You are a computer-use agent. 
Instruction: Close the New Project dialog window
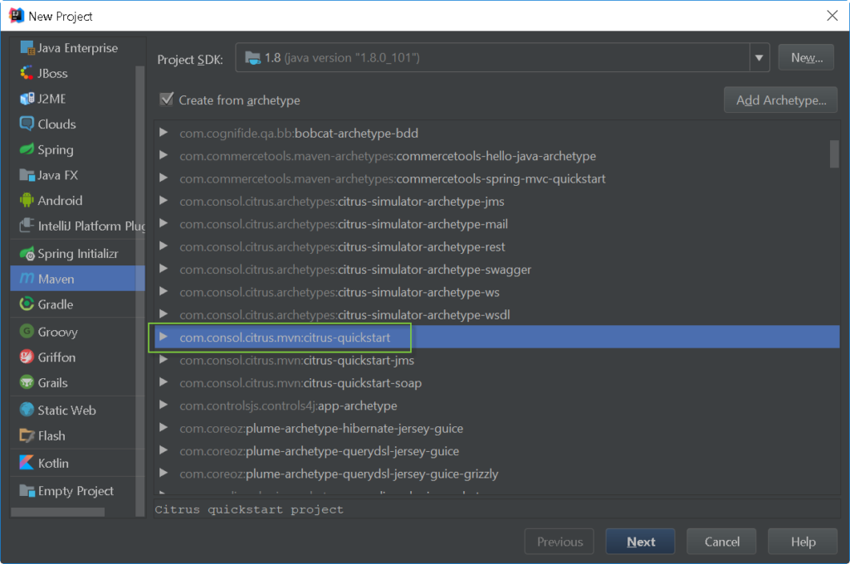tap(832, 16)
